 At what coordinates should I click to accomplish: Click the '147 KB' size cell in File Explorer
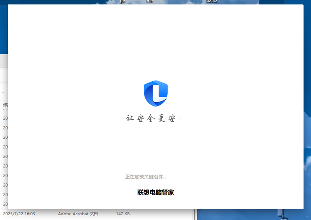(123, 214)
